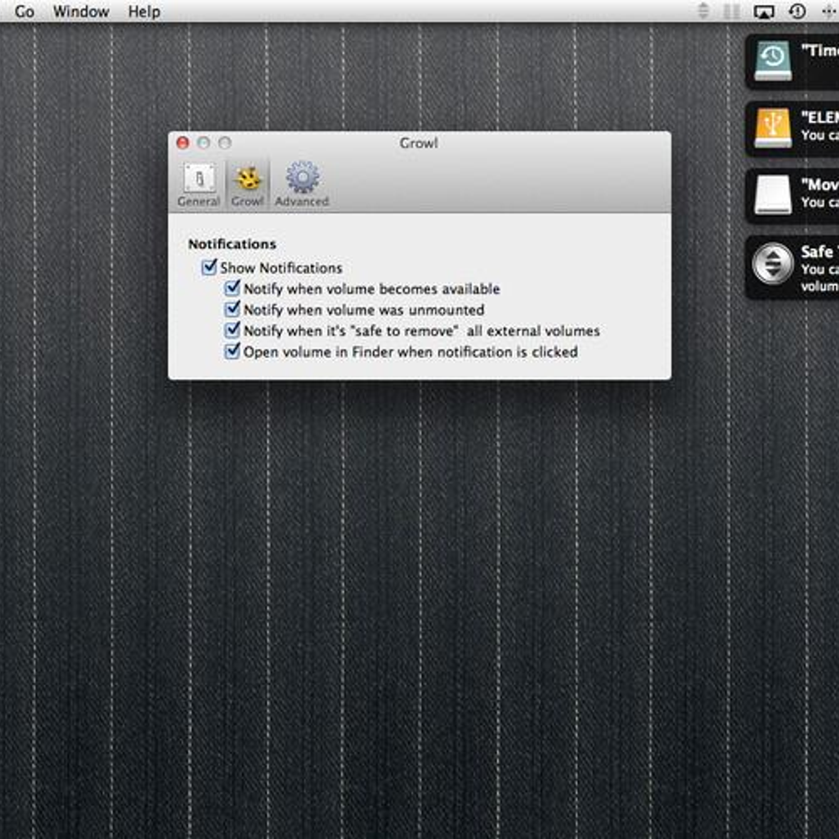Uncheck Notify when volume becomes available
Viewport: 839px width, 839px height.
232,288
